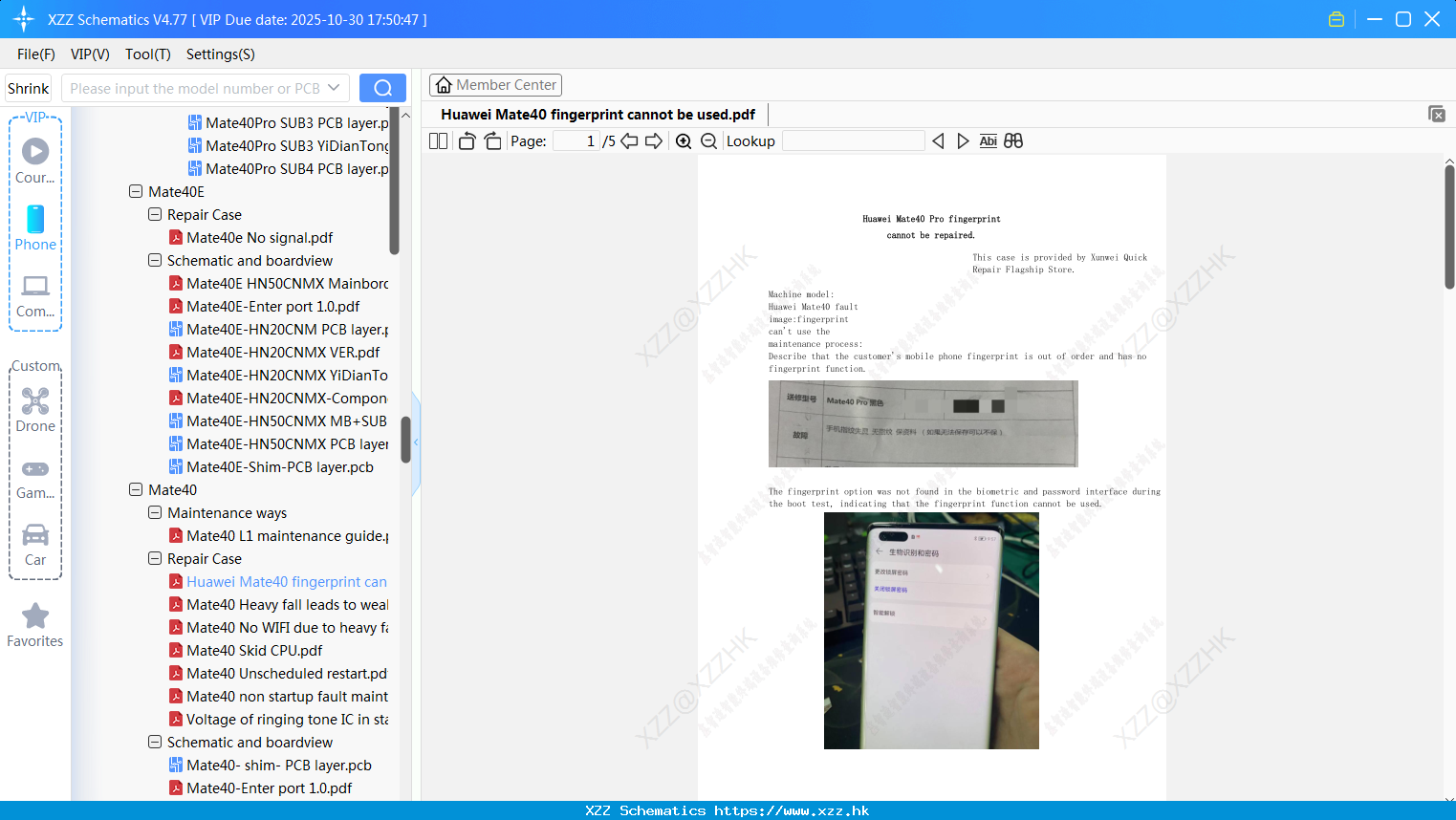Go to previous page arrow
1456x820 pixels.
[629, 140]
